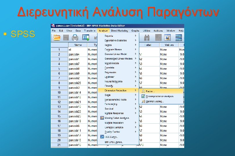Choose Correspondence Analysis from the submenu

(161, 96)
